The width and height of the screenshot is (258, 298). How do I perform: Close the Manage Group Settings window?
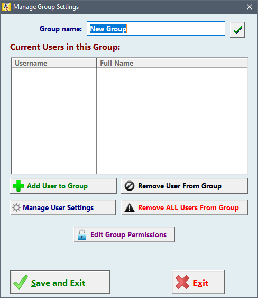[x=250, y=7]
